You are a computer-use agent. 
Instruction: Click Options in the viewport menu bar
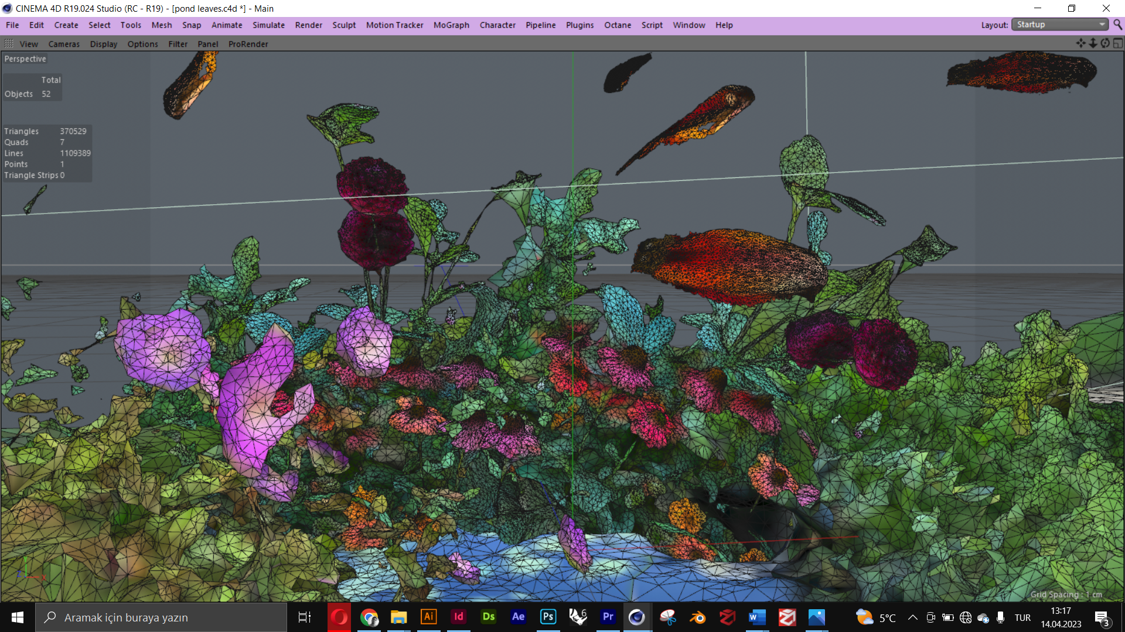point(142,44)
